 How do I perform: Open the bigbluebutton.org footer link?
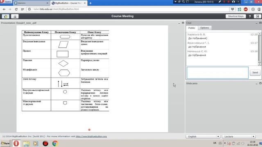(x=91, y=136)
